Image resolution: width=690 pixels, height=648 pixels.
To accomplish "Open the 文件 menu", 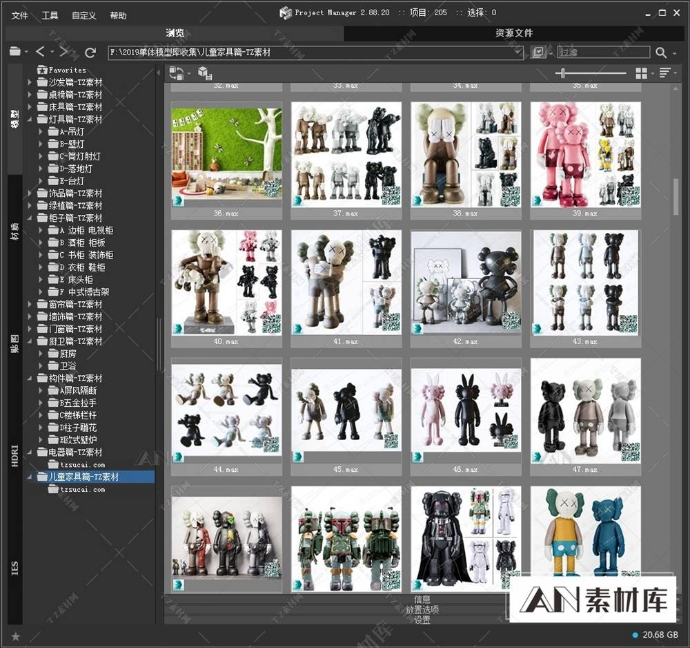I will tap(20, 15).
